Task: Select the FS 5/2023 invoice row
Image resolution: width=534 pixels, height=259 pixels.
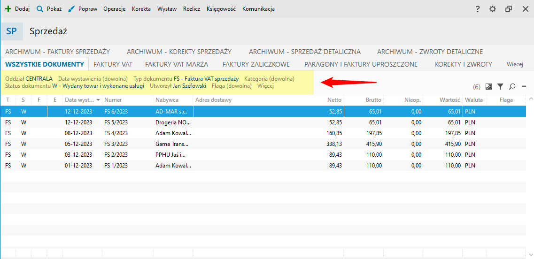Action: pos(263,122)
